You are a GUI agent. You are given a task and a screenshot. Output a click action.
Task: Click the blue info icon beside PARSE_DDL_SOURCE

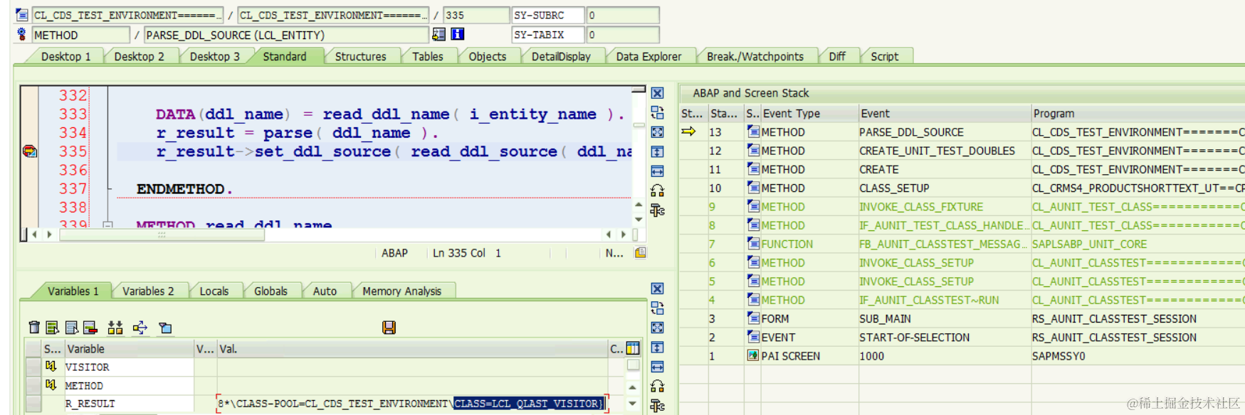(458, 34)
